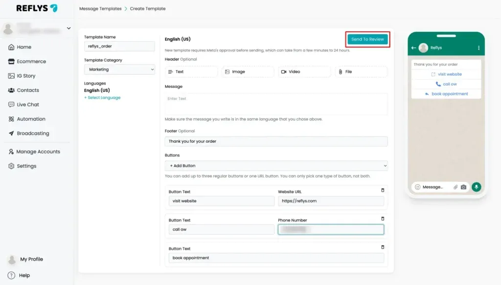Open the Template Category Marketing dropdown
This screenshot has width=501, height=285.
point(119,69)
